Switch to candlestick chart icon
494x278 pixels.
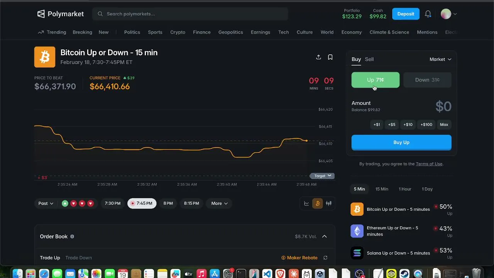coord(329,203)
